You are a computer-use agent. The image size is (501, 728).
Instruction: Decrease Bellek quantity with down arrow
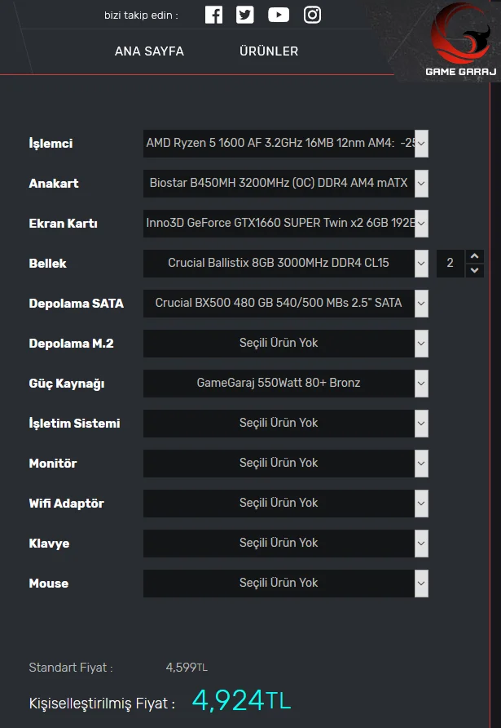(x=475, y=270)
